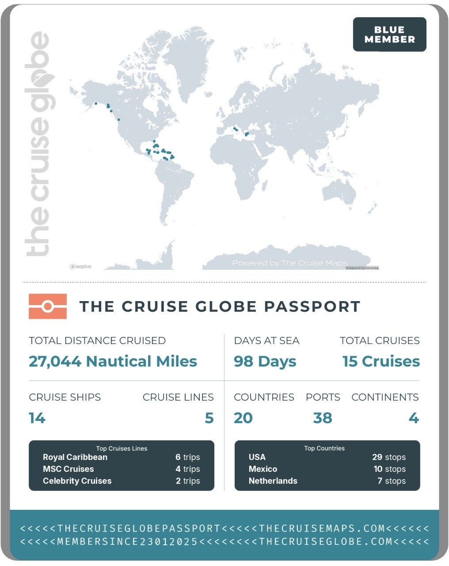Click the Mexico 10 stops row
The width and height of the screenshot is (449, 566).
(327, 469)
